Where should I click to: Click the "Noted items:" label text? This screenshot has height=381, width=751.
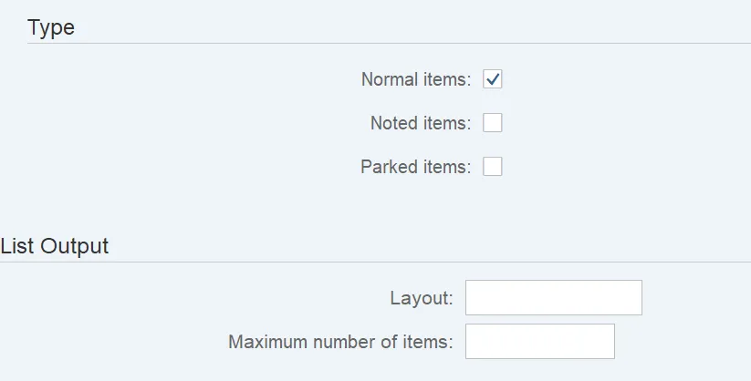[x=420, y=123]
